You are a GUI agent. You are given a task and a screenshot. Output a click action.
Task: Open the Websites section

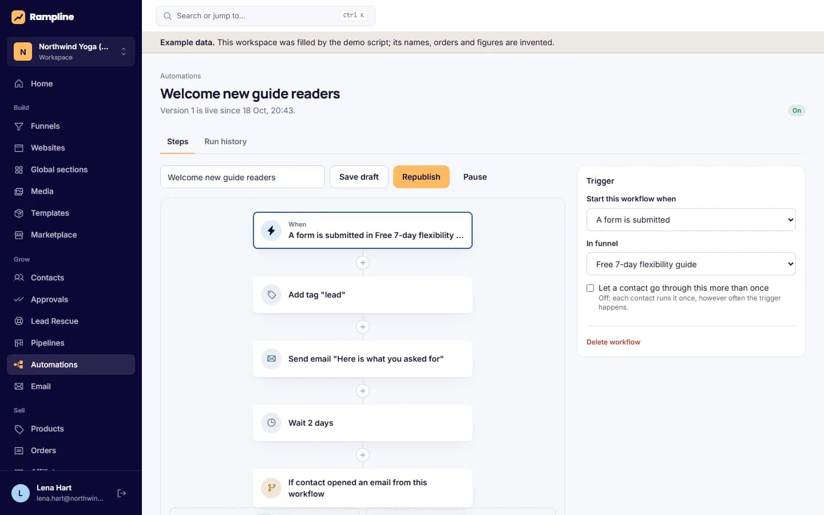(71, 148)
